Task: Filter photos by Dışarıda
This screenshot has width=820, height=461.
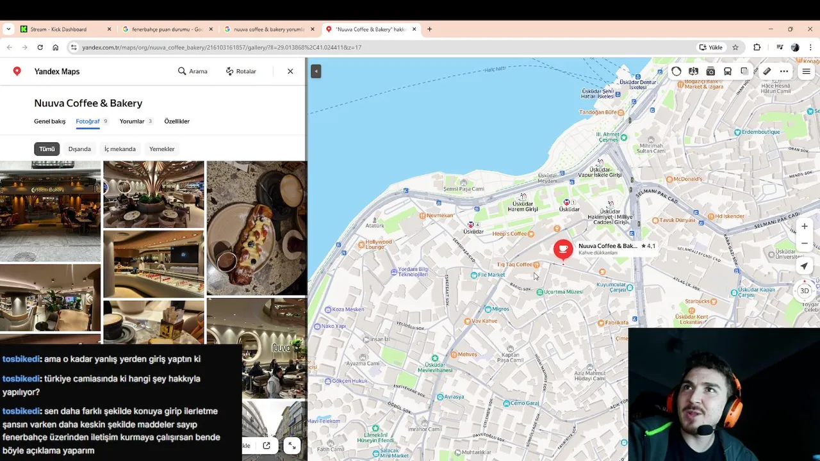Action: coord(79,149)
